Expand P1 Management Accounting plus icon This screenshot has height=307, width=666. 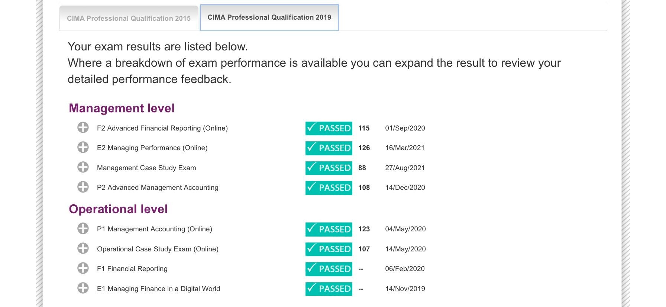83,229
